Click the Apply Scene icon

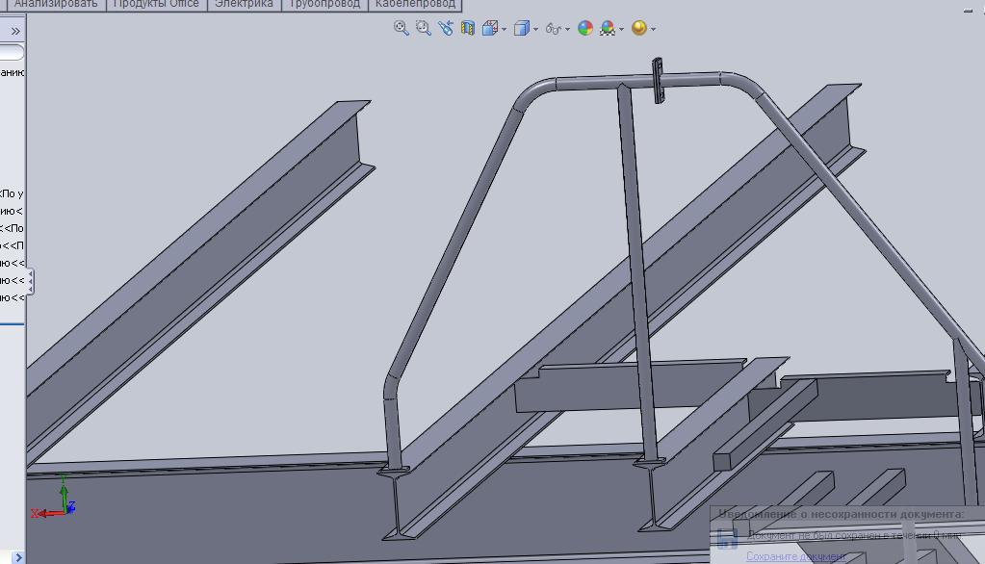point(608,28)
